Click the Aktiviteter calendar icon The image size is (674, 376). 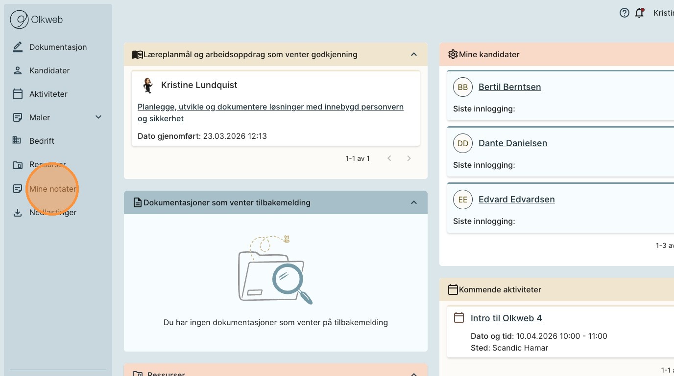pos(18,94)
